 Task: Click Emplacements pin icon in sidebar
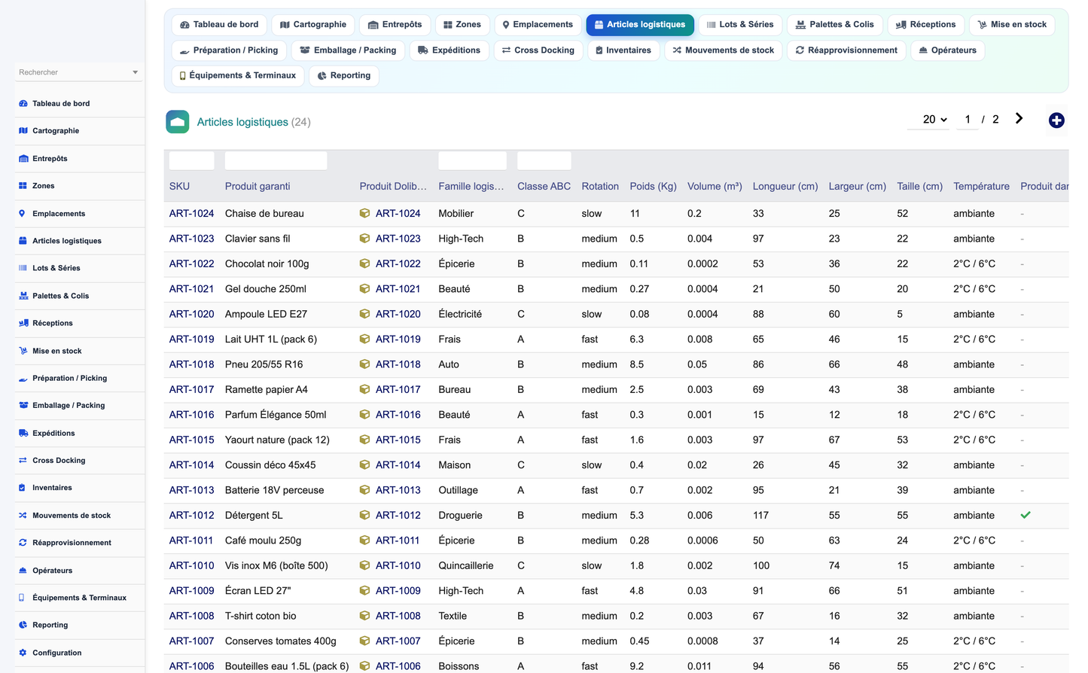pos(22,214)
